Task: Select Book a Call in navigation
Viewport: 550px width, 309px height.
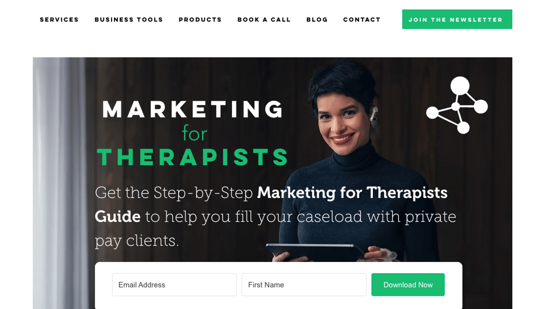Action: [x=264, y=19]
